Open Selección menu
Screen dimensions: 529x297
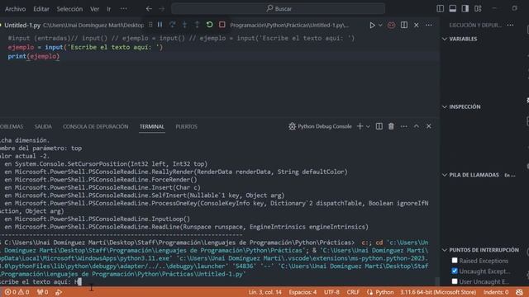[x=69, y=9]
